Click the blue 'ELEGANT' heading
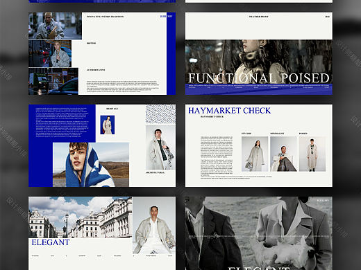 pos(51,242)
